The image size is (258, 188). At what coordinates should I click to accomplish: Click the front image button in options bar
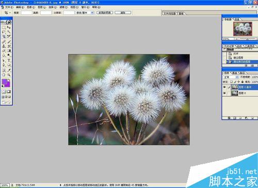[105, 13]
